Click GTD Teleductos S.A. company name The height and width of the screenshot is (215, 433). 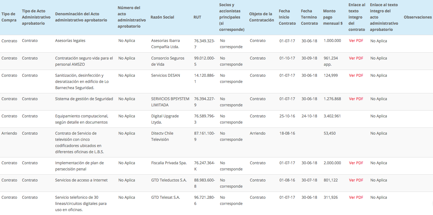169,180
